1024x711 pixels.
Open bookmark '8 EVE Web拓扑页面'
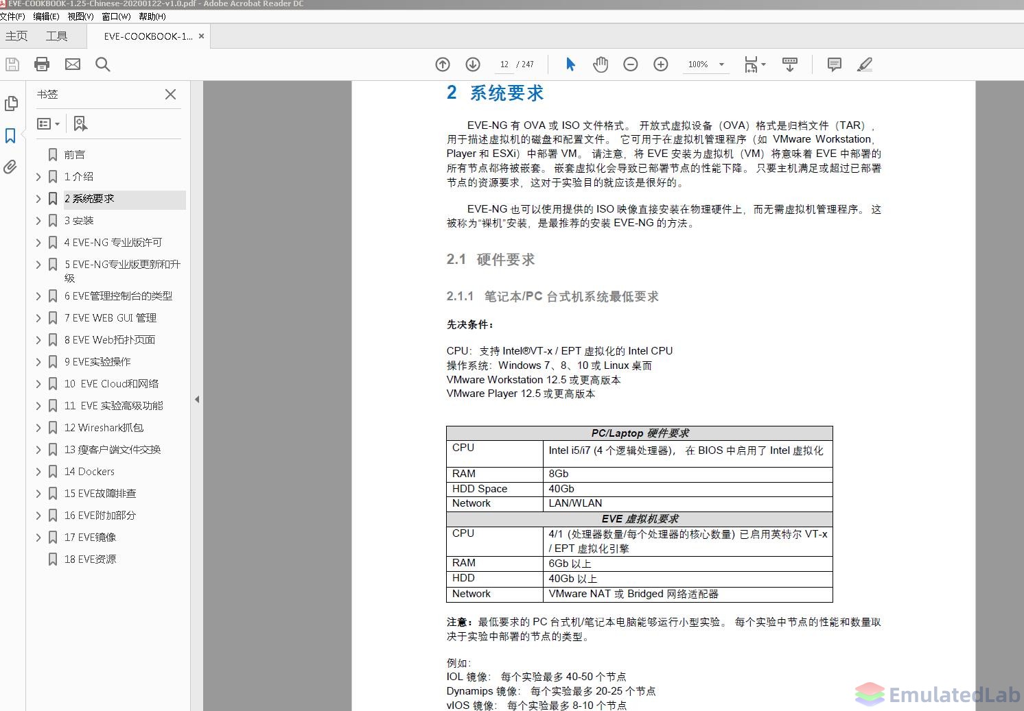(110, 340)
